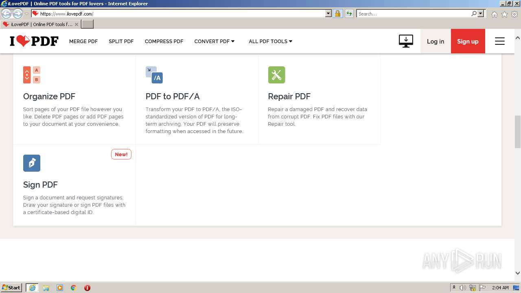521x293 pixels.
Task: Open the Sign PDF pen icon
Action: (x=32, y=163)
